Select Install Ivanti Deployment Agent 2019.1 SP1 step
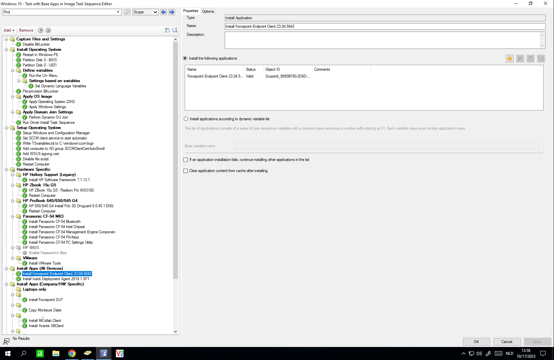 click(x=56, y=279)
